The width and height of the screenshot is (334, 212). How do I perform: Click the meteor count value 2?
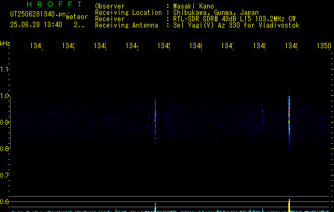(76, 25)
